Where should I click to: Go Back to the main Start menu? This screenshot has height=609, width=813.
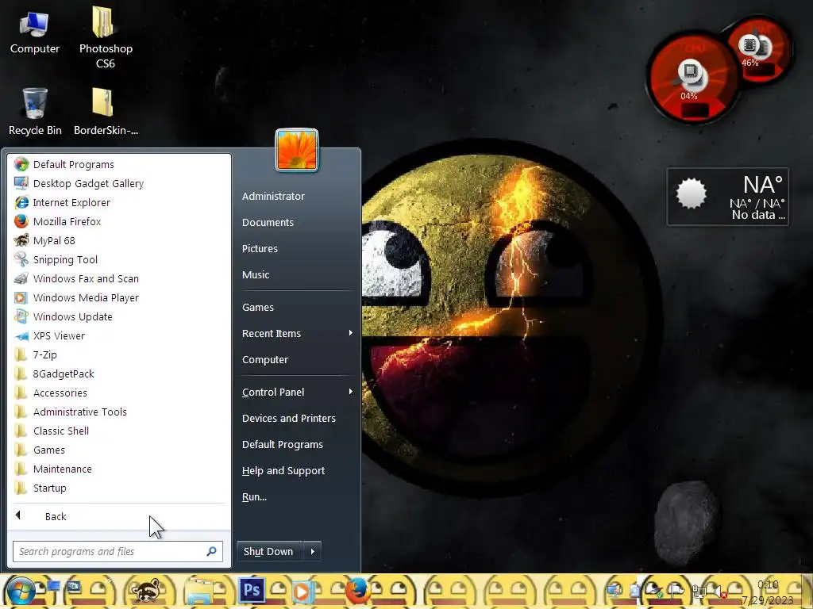pyautogui.click(x=119, y=517)
